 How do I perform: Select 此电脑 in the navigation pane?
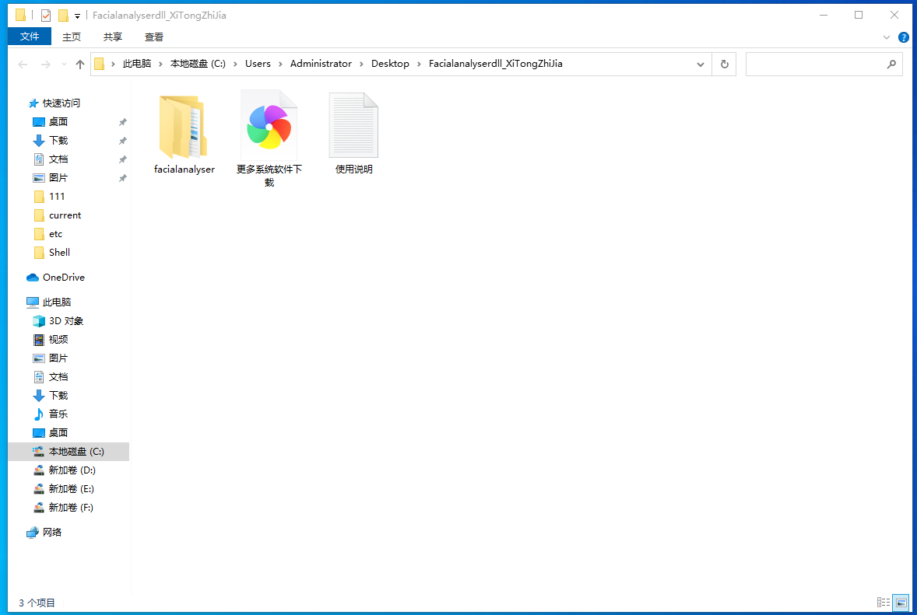[x=56, y=302]
